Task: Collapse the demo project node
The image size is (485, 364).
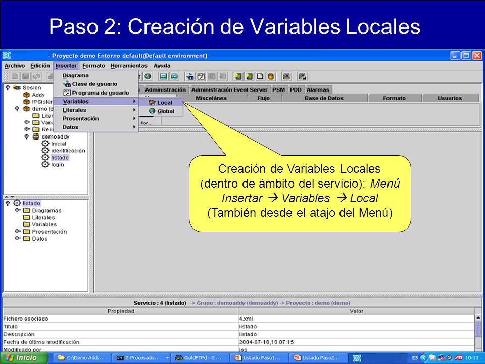Action: click(17, 109)
